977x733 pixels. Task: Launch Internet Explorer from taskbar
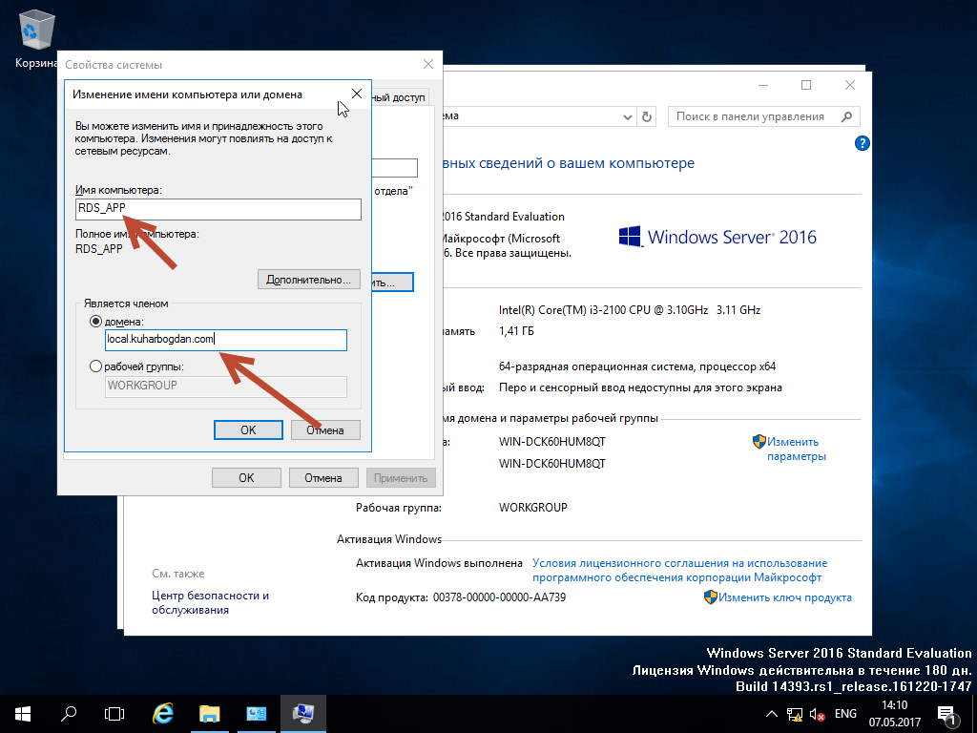click(x=163, y=713)
